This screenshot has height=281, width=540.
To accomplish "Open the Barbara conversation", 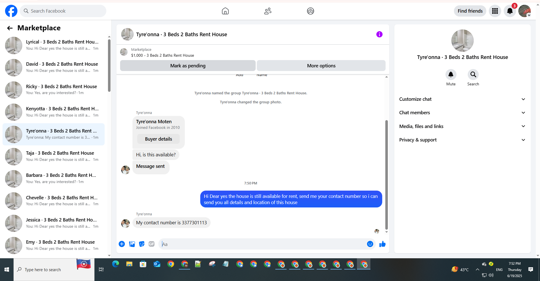I will click(x=53, y=179).
